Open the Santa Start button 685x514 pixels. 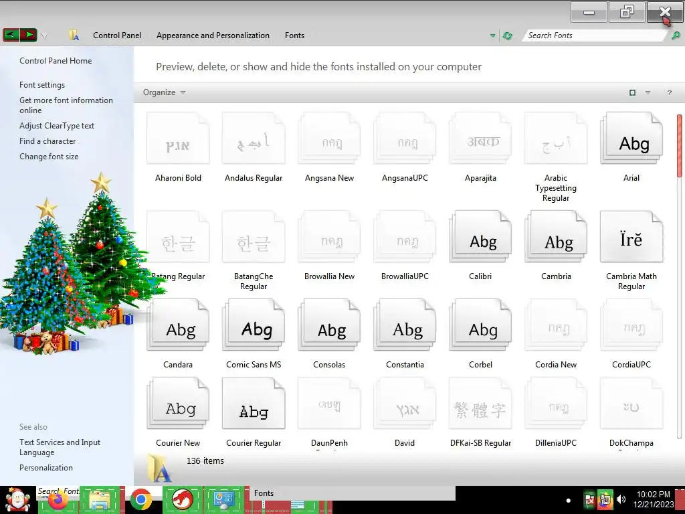point(18,500)
